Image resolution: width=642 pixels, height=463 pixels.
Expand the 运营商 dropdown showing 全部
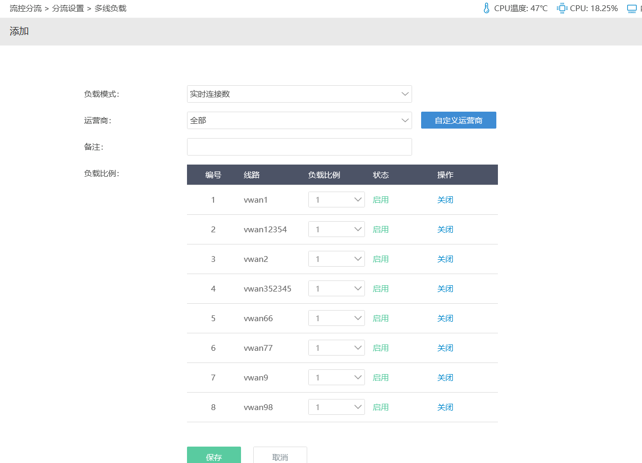pos(299,121)
